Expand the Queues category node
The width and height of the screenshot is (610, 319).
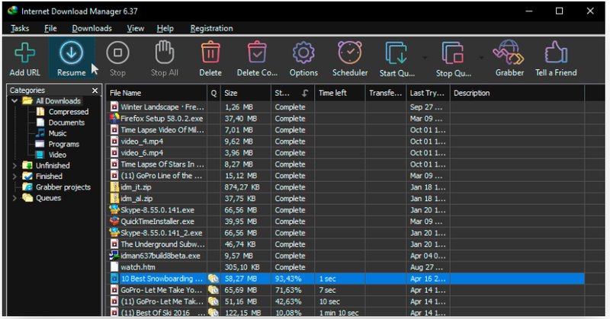pos(14,198)
